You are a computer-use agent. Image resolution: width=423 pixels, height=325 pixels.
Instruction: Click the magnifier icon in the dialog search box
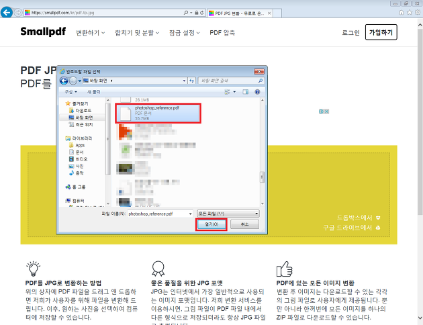[x=261, y=81]
